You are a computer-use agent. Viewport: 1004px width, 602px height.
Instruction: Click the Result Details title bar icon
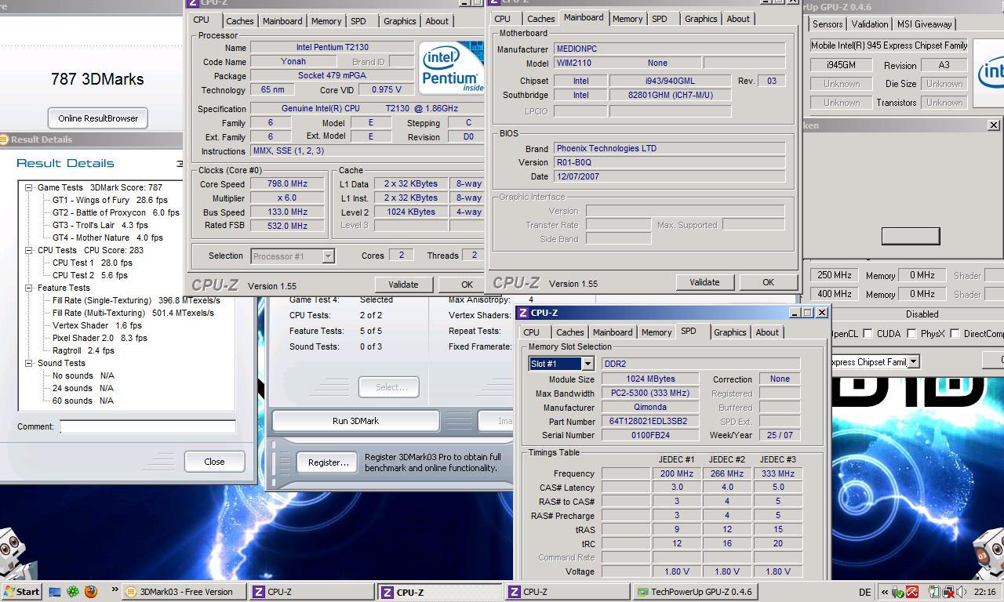coord(4,140)
